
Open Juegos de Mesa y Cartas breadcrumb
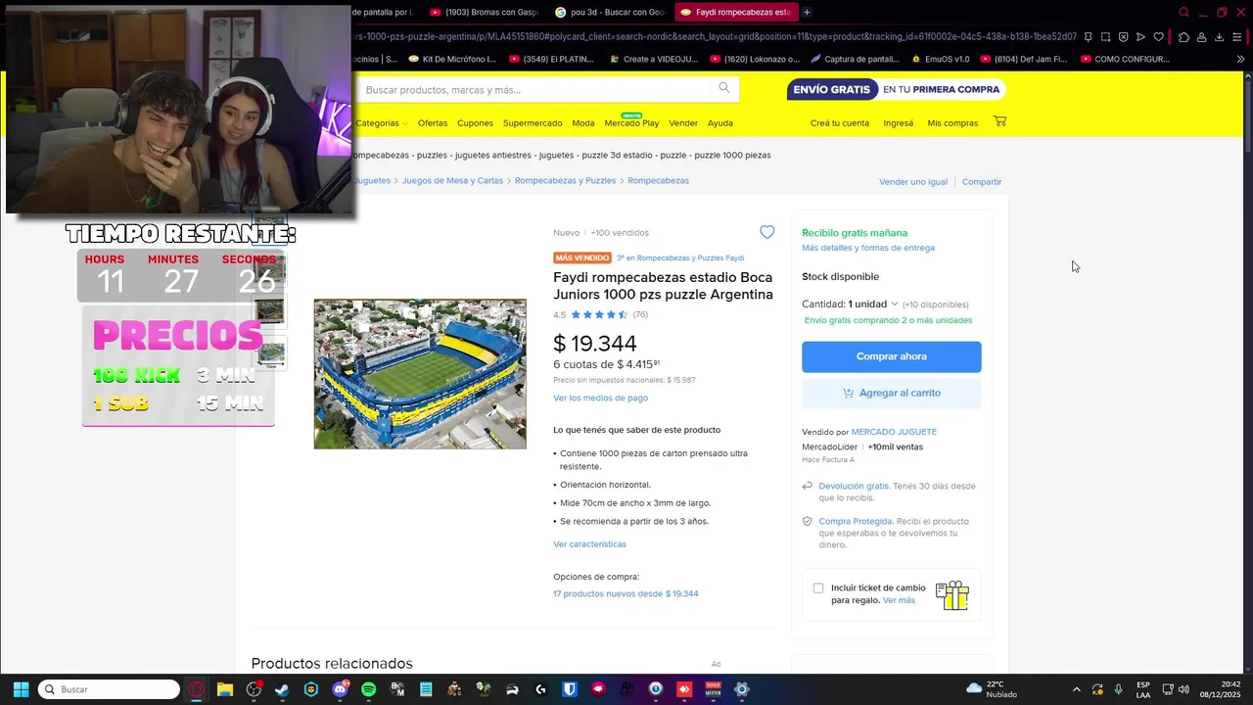452,180
